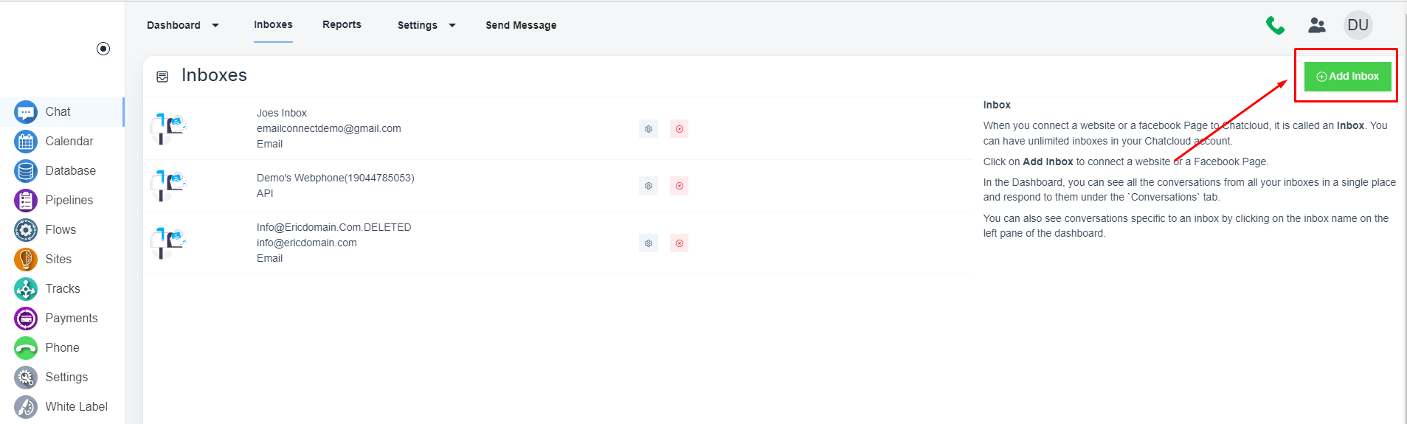Image resolution: width=1407 pixels, height=424 pixels.
Task: Click the green phone call icon in header
Action: pyautogui.click(x=1275, y=26)
